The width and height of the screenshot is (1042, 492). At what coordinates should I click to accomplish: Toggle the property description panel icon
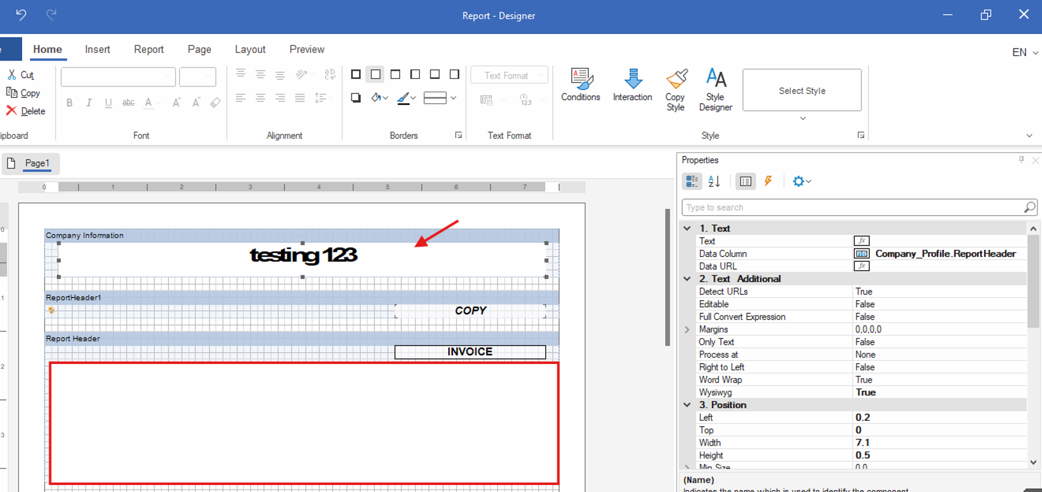coord(745,182)
